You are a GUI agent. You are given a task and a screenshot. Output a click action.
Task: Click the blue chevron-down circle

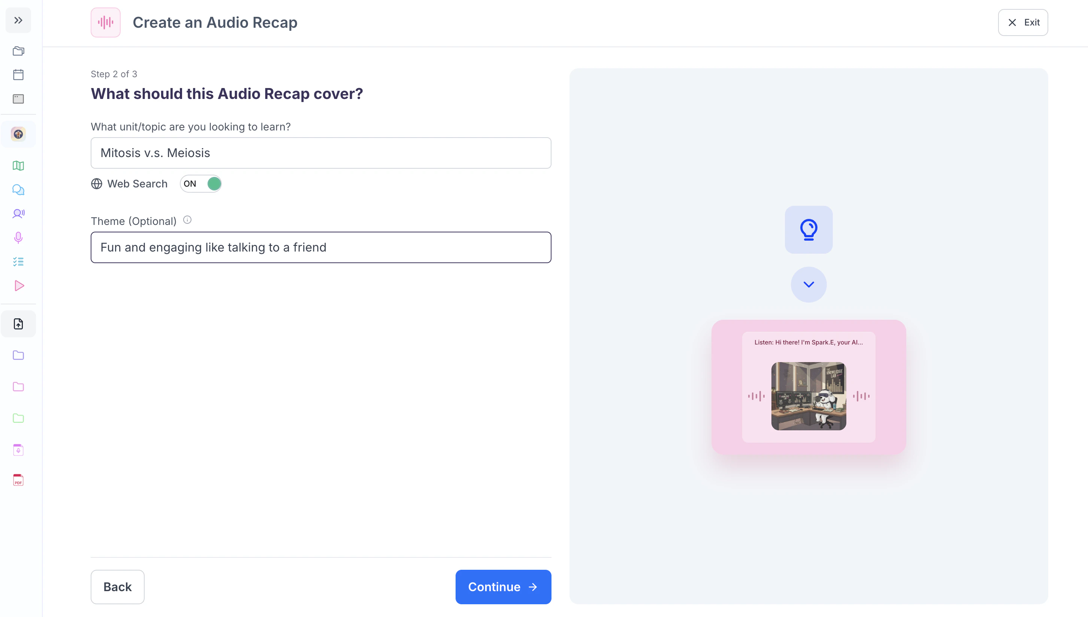808,285
